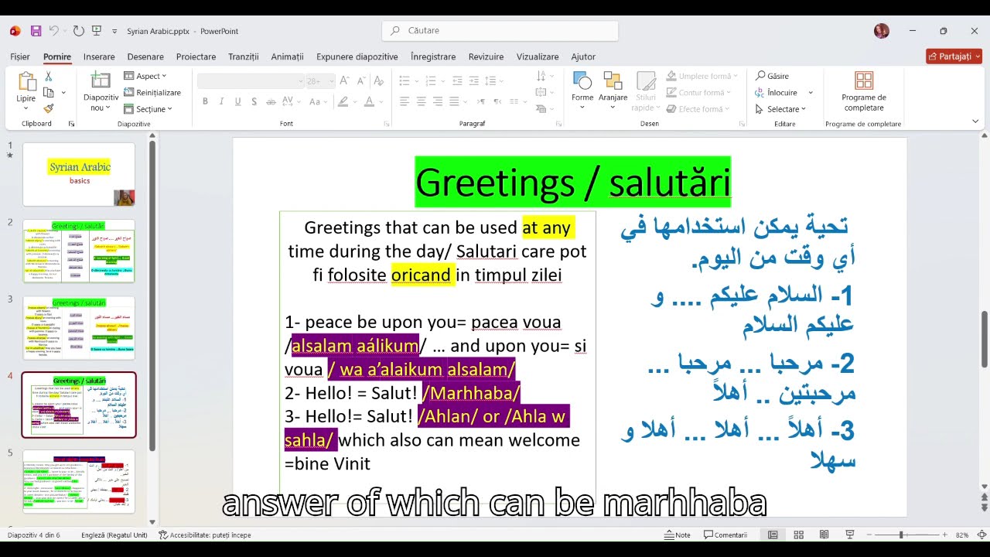Copy selection with the copy icon
The height and width of the screenshot is (557, 990).
[48, 93]
